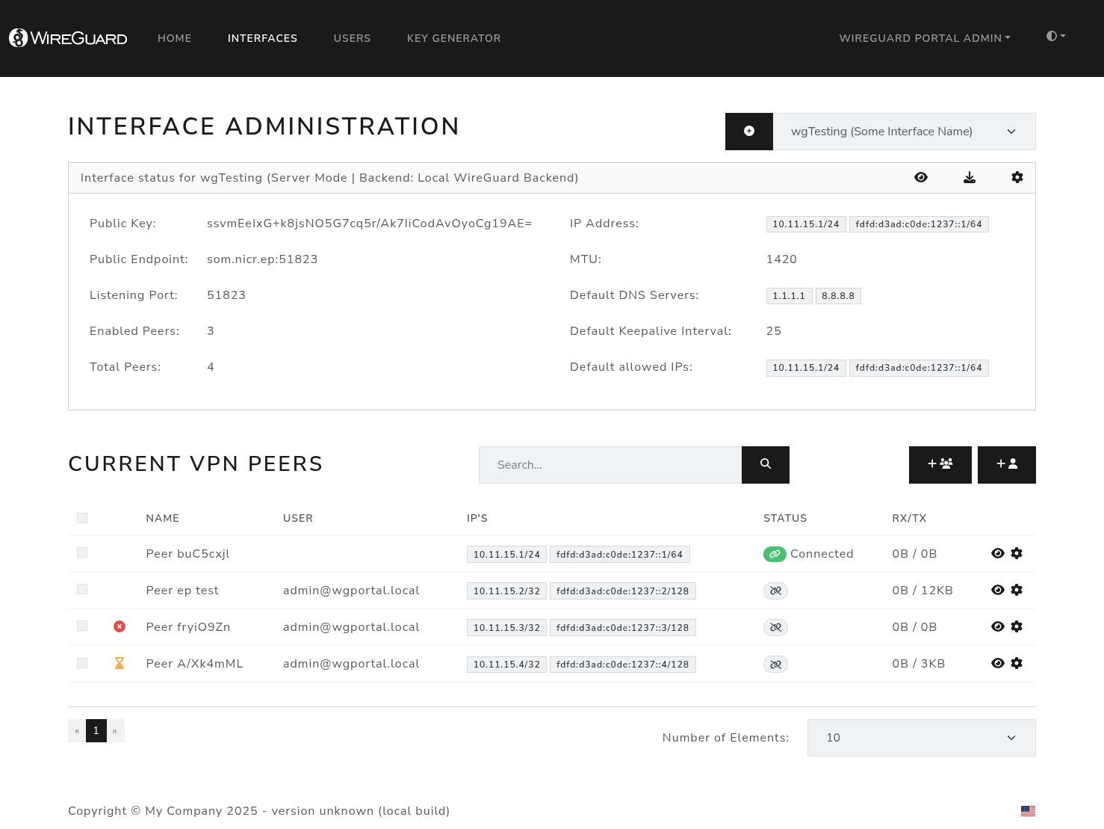This screenshot has width=1104, height=829.
Task: Download the wgTesting interface configuration
Action: click(x=969, y=178)
